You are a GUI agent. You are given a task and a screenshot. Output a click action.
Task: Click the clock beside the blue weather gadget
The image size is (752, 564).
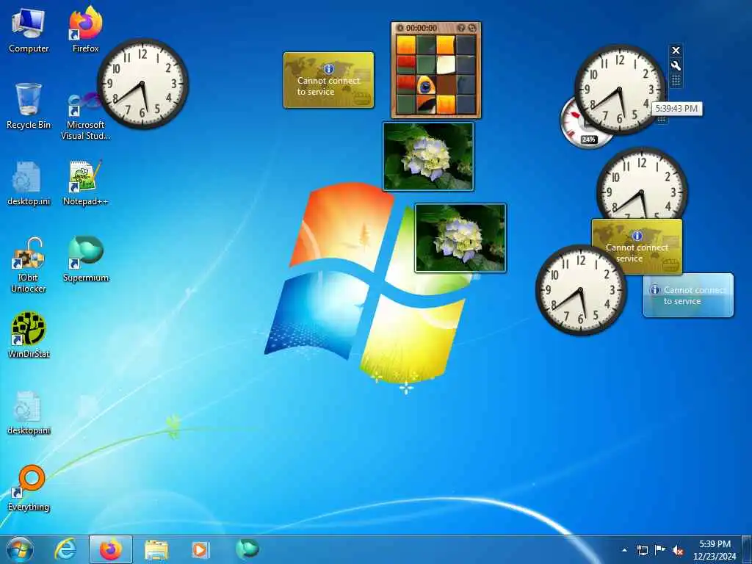[x=580, y=289]
